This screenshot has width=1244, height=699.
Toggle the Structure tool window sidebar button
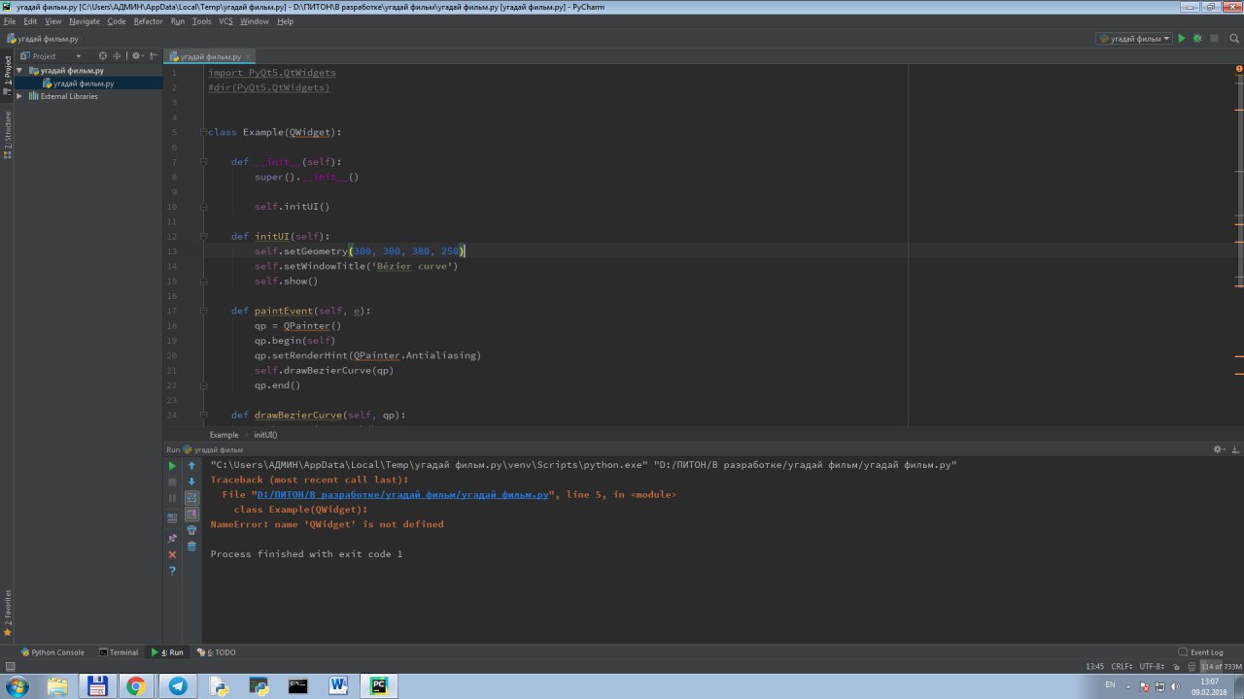(x=8, y=134)
